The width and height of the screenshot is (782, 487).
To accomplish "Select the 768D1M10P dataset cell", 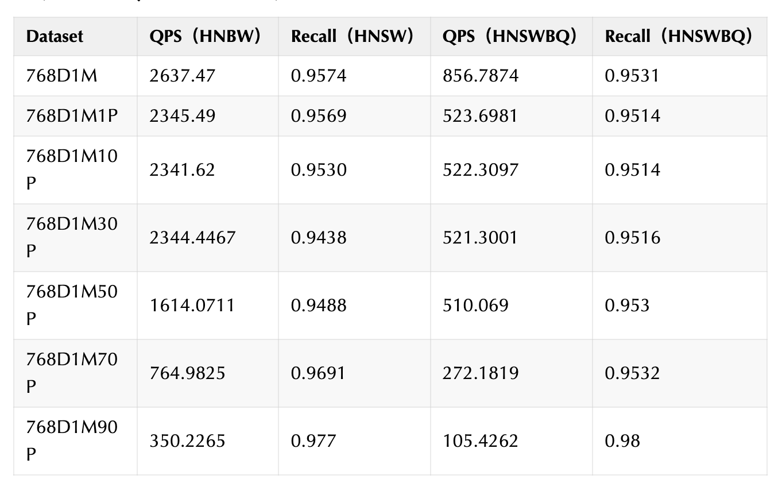I will [72, 170].
